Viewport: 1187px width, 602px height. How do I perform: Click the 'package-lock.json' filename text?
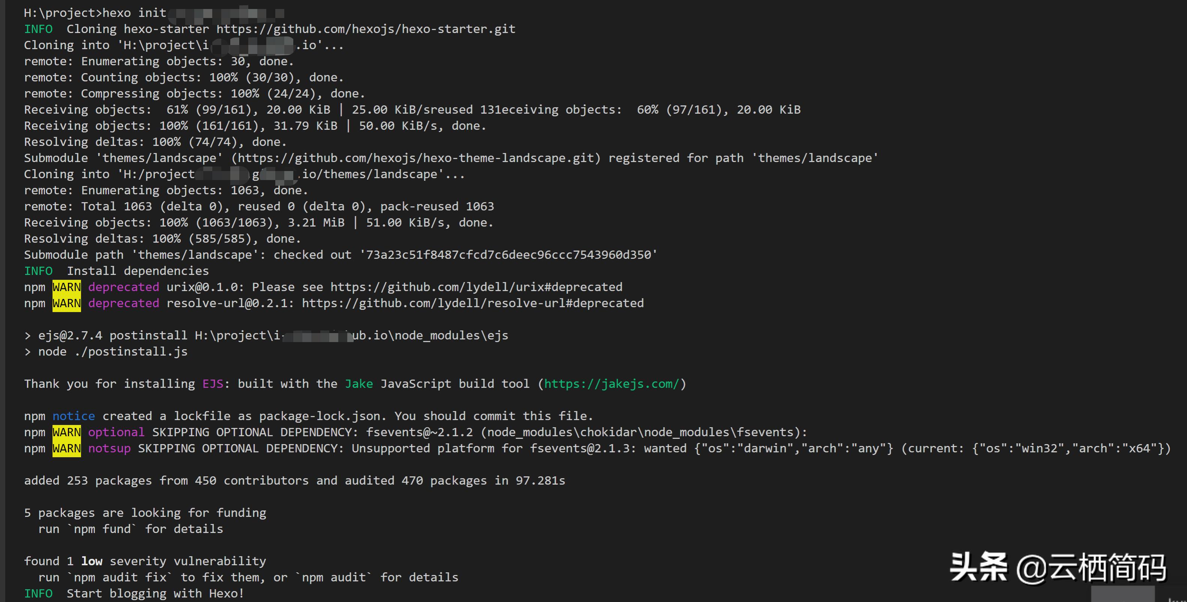pyautogui.click(x=319, y=416)
